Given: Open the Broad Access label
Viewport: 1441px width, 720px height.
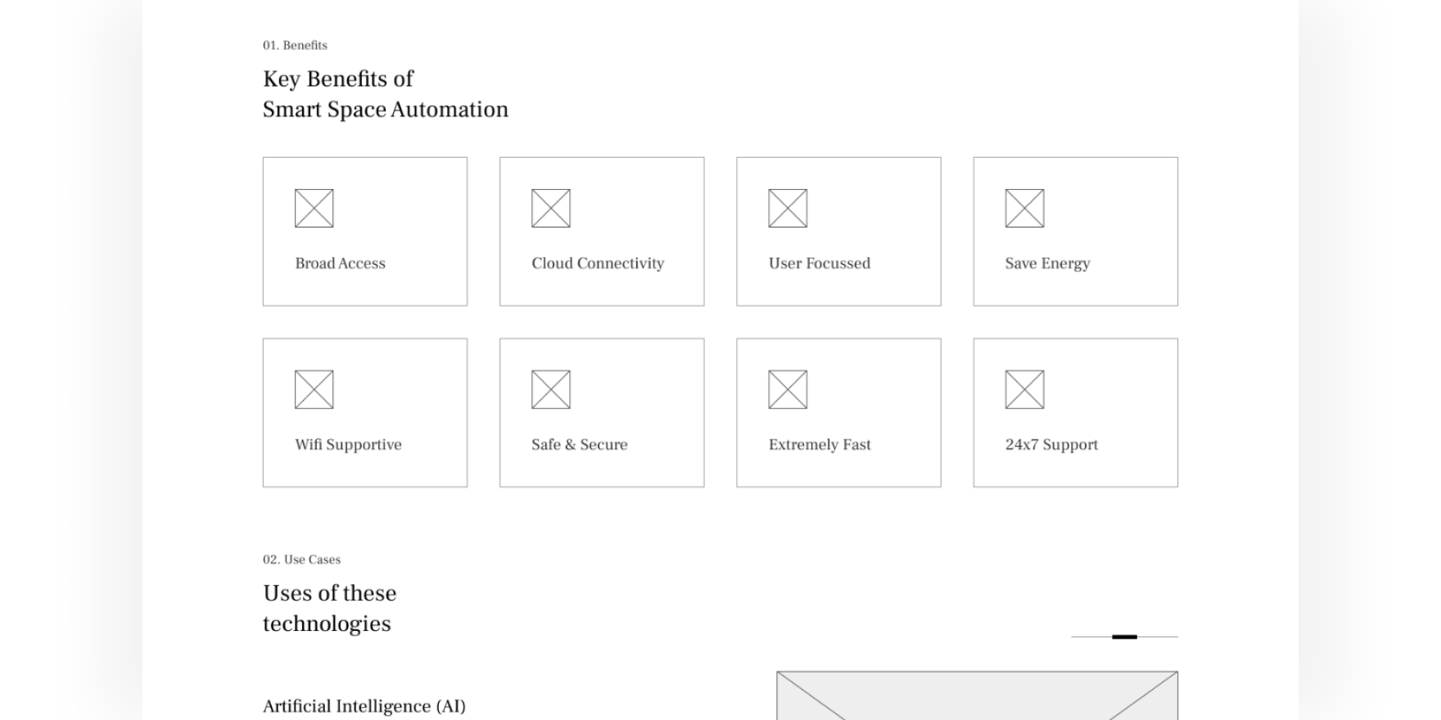Looking at the screenshot, I should point(340,263).
